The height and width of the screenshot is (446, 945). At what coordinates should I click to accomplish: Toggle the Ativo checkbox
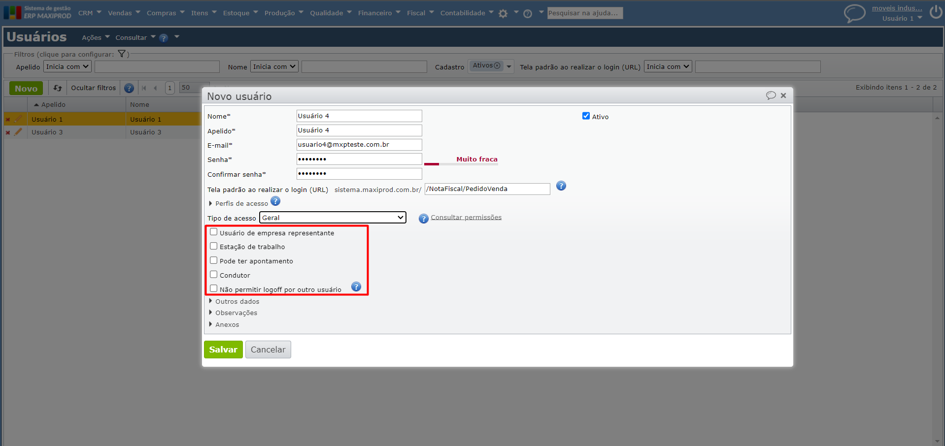tap(586, 116)
